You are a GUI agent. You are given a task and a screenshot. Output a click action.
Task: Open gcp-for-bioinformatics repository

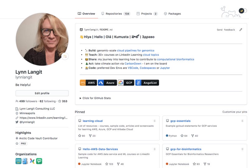(186, 149)
